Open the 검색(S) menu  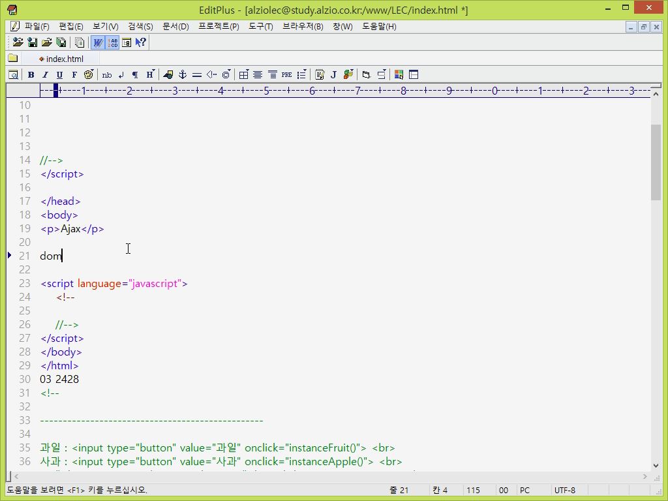coord(140,26)
